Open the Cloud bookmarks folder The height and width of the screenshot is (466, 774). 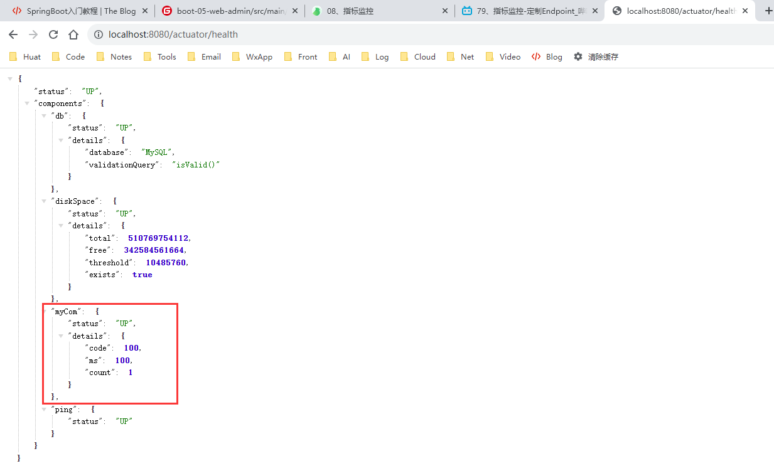(417, 56)
